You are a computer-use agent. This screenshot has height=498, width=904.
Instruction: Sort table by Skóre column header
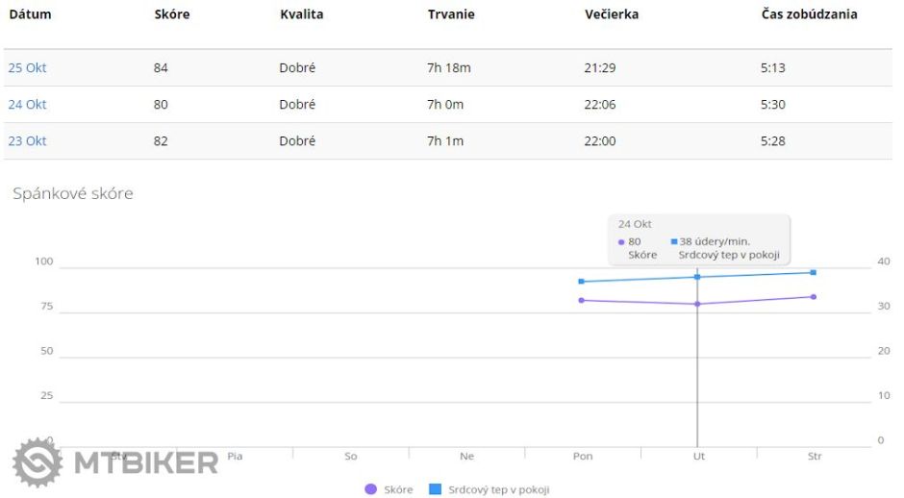[171, 14]
